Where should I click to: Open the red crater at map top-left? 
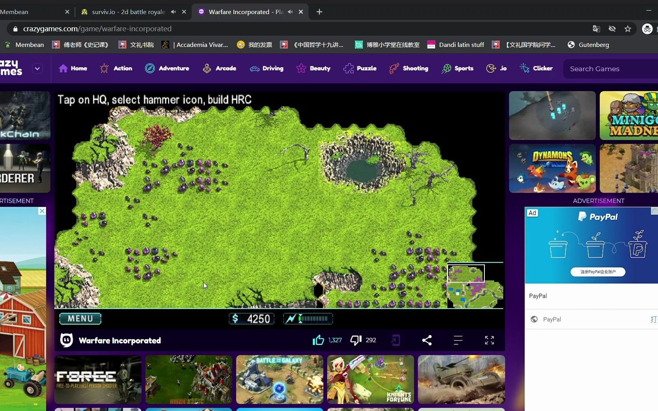click(157, 136)
